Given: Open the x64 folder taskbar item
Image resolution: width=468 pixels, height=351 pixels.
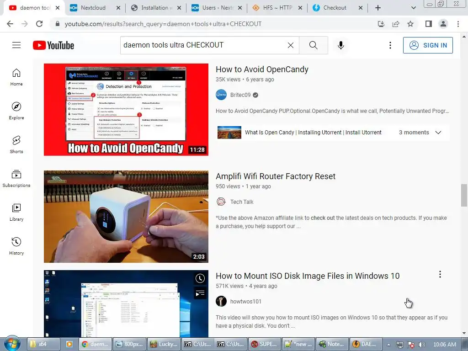Looking at the screenshot, I should pos(43,344).
